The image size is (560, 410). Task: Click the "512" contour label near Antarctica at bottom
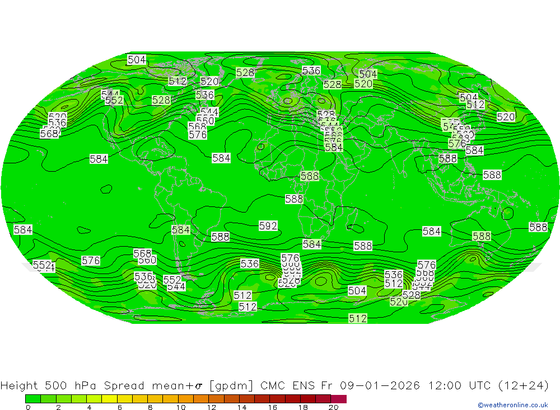click(357, 318)
